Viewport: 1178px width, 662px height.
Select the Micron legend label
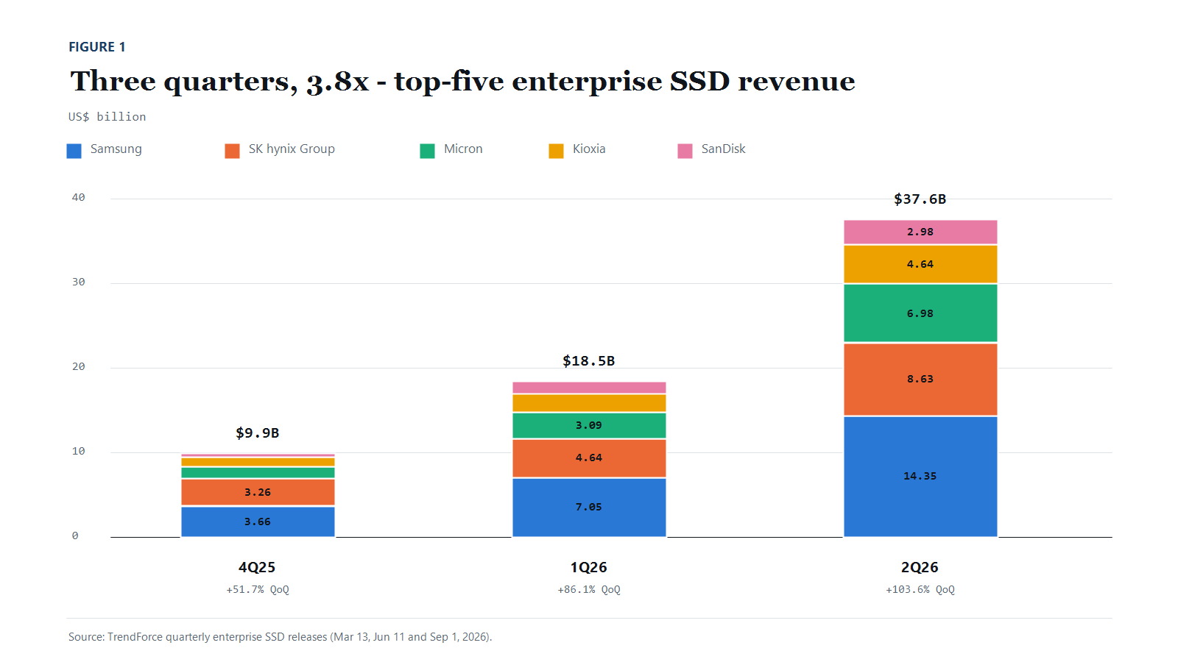pos(463,149)
